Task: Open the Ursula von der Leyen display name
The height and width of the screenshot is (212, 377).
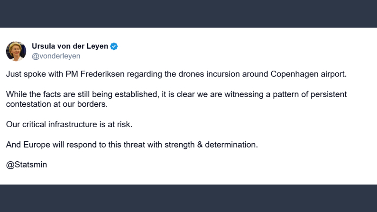Action: click(x=70, y=46)
